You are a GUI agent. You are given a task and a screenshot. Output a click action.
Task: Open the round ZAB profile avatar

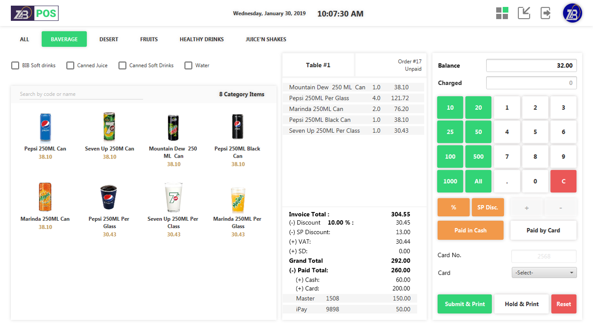572,13
